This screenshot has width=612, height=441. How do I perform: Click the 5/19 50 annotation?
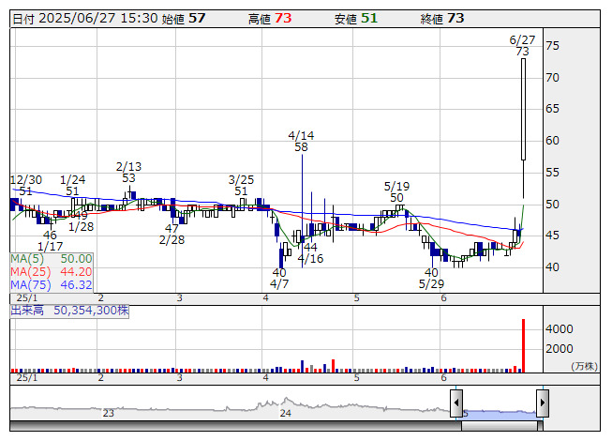(396, 191)
